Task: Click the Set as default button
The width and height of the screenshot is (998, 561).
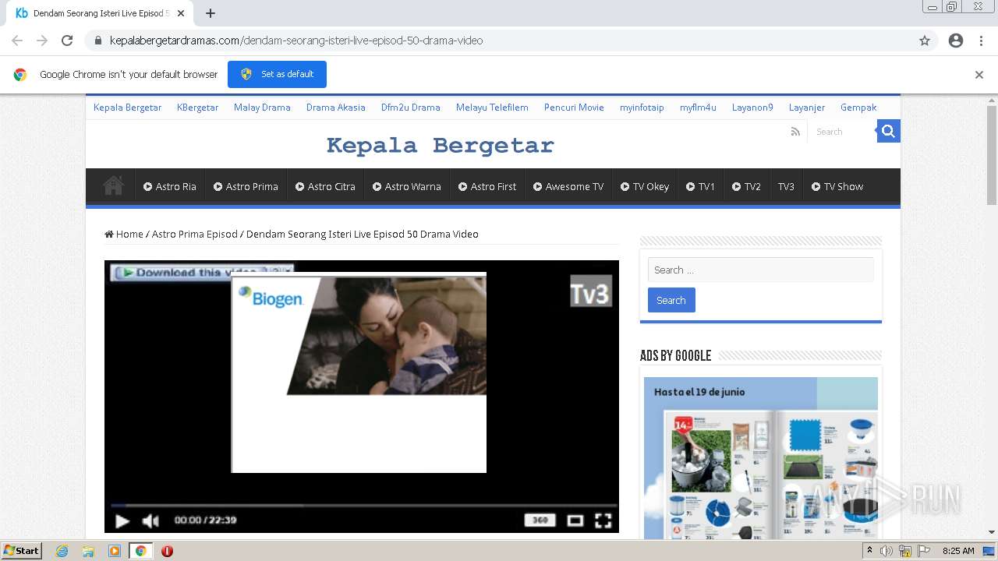Action: click(277, 74)
